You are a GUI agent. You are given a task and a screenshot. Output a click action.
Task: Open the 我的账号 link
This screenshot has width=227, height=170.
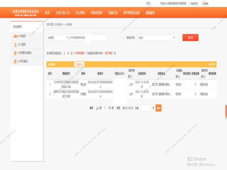pyautogui.click(x=194, y=3)
